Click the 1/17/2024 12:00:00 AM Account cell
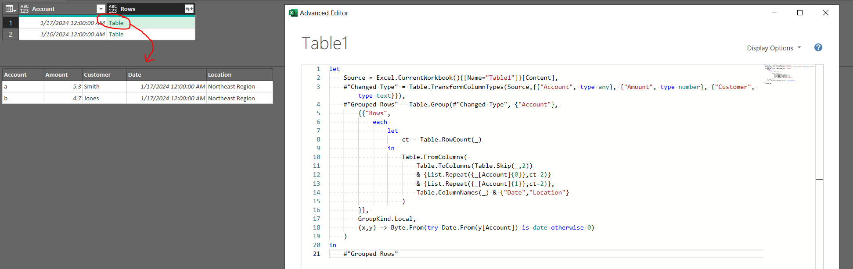Viewport: 853px width, 269px height. 63,23
